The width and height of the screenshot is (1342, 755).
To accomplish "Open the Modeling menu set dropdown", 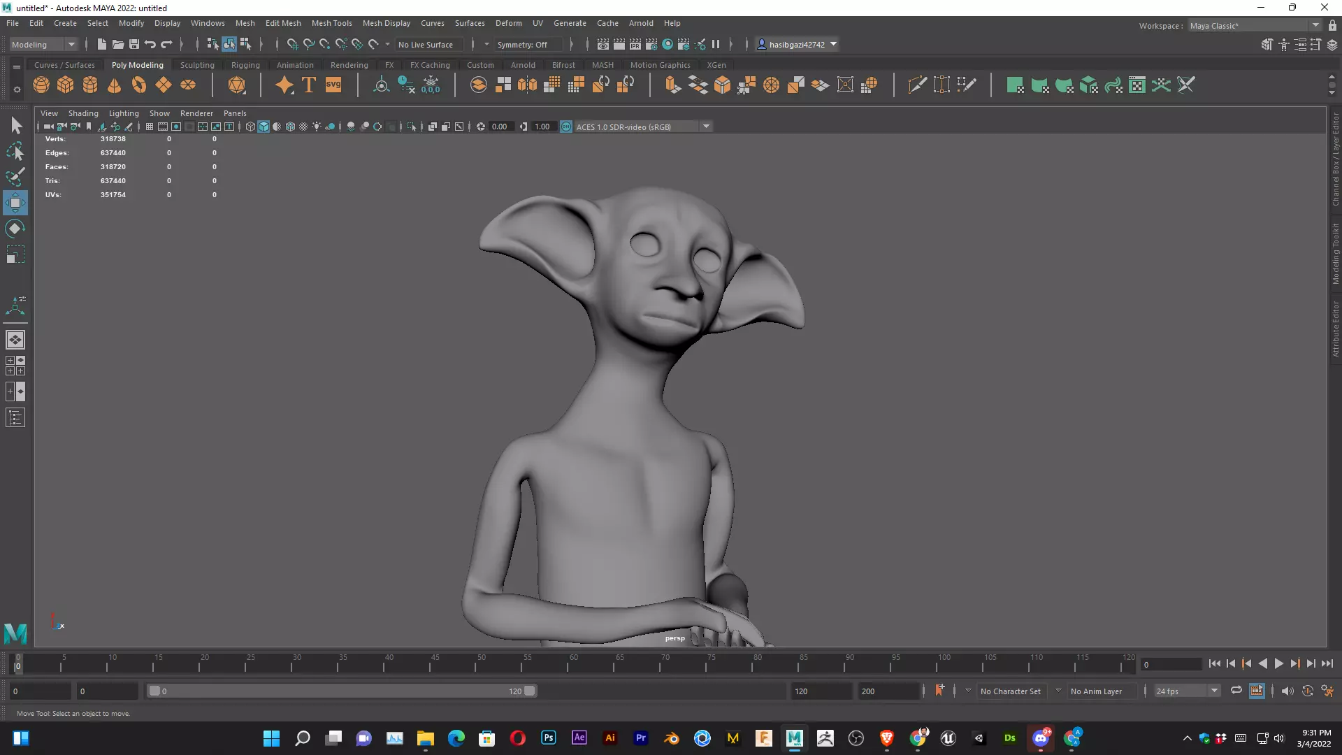I will (43, 45).
